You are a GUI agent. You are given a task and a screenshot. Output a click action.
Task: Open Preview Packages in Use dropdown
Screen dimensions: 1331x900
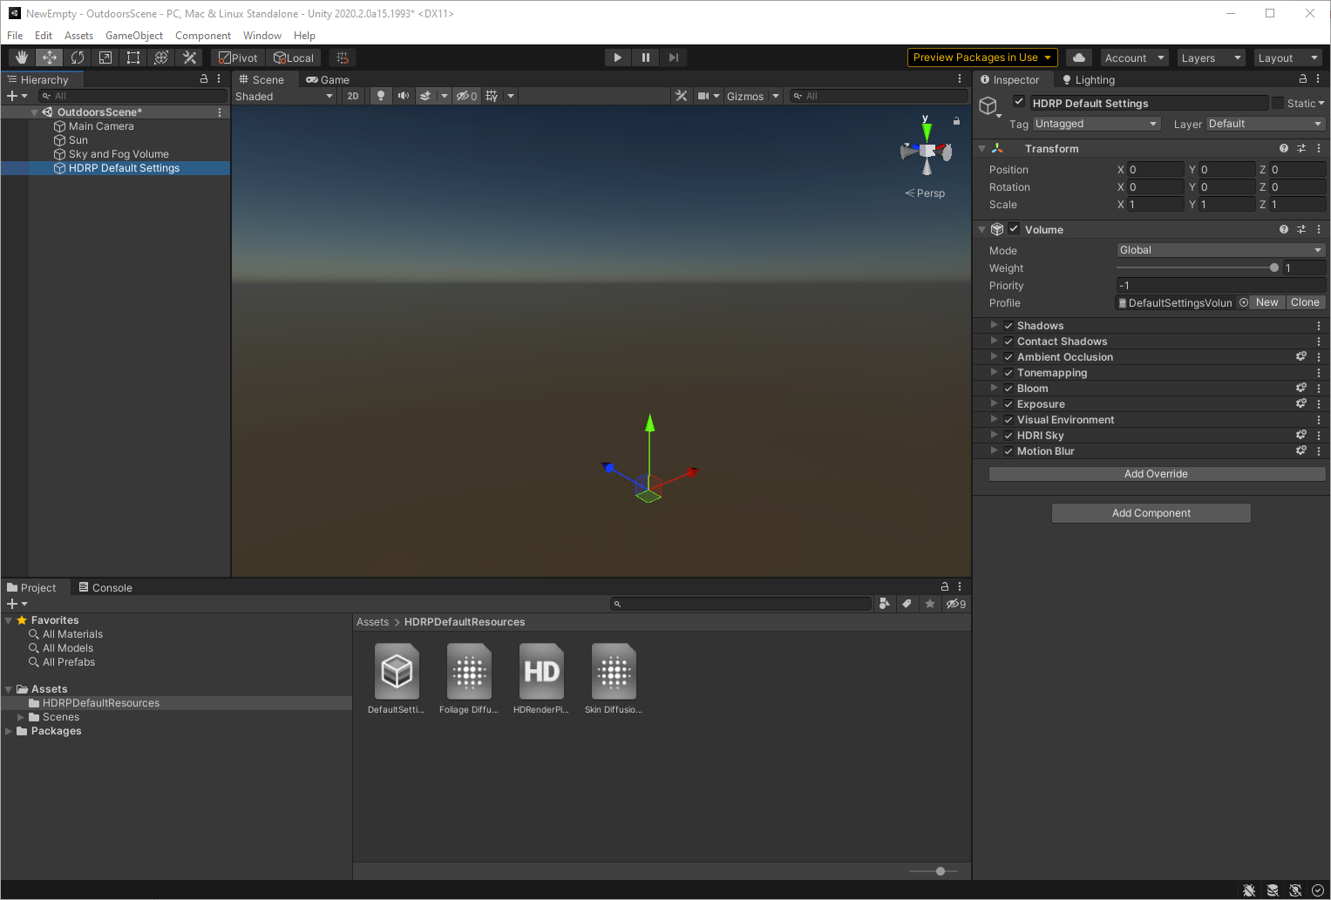coord(982,58)
